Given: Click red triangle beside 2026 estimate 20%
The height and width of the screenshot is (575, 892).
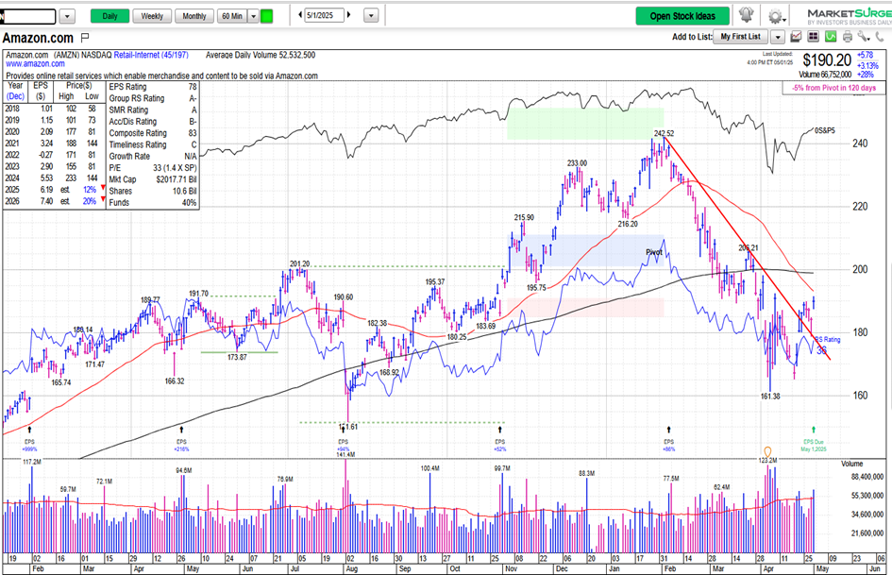Looking at the screenshot, I should click(x=103, y=199).
